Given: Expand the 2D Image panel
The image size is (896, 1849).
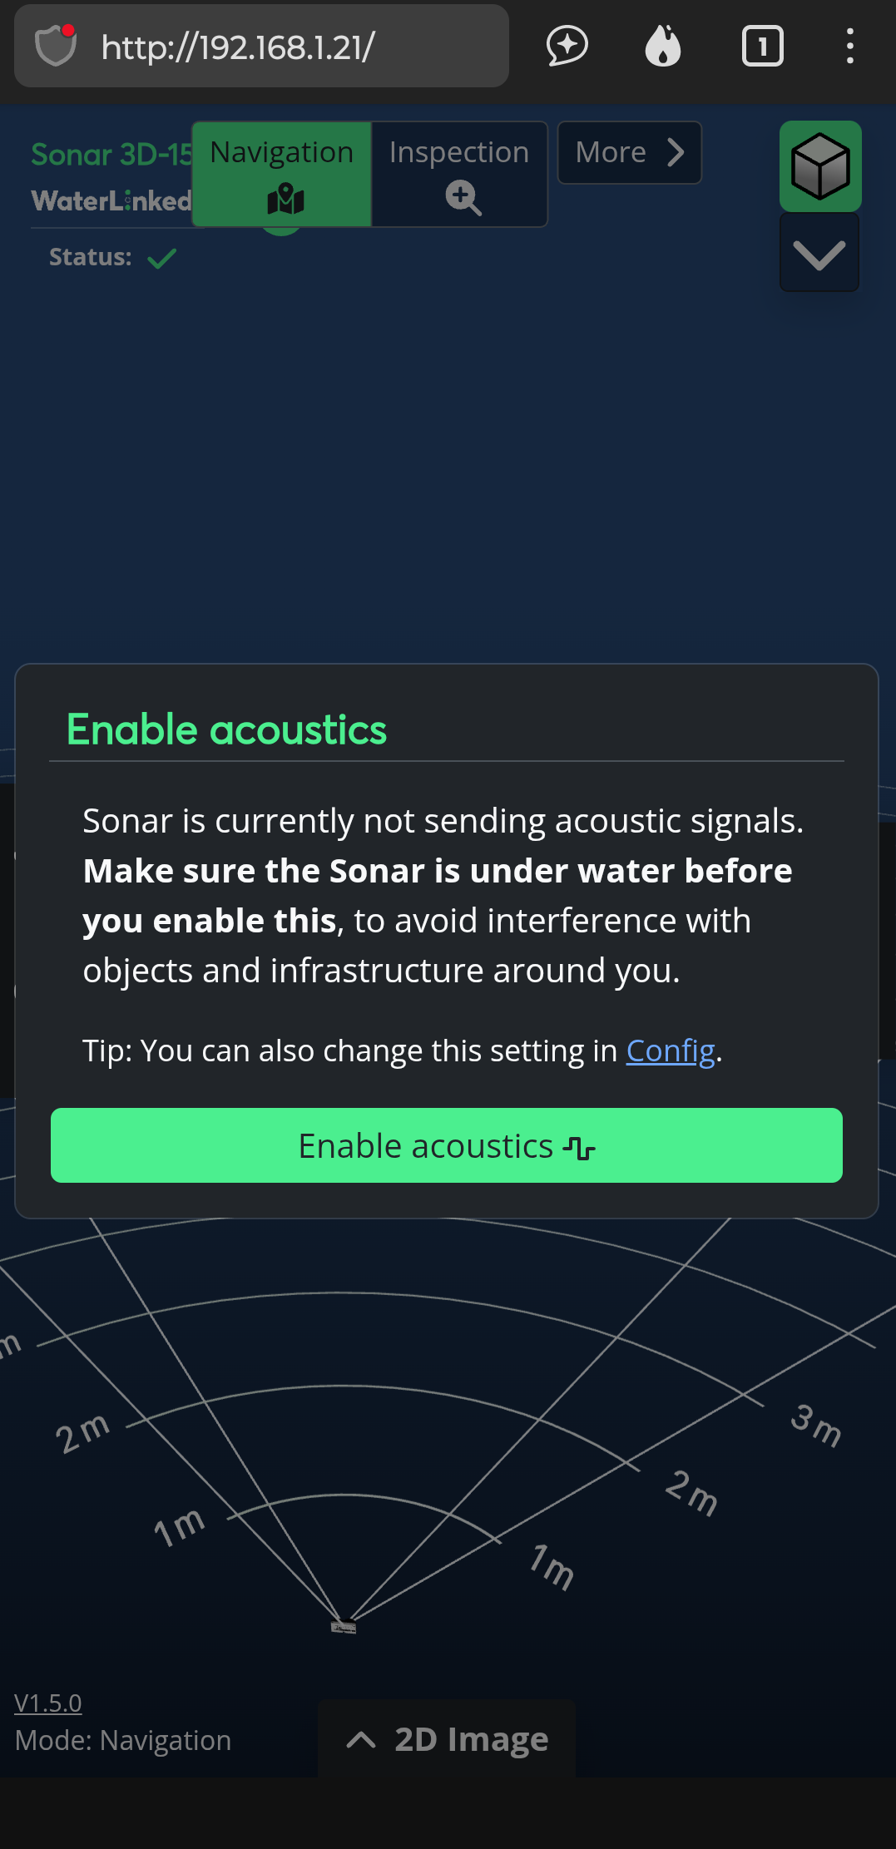Looking at the screenshot, I should tap(447, 1739).
